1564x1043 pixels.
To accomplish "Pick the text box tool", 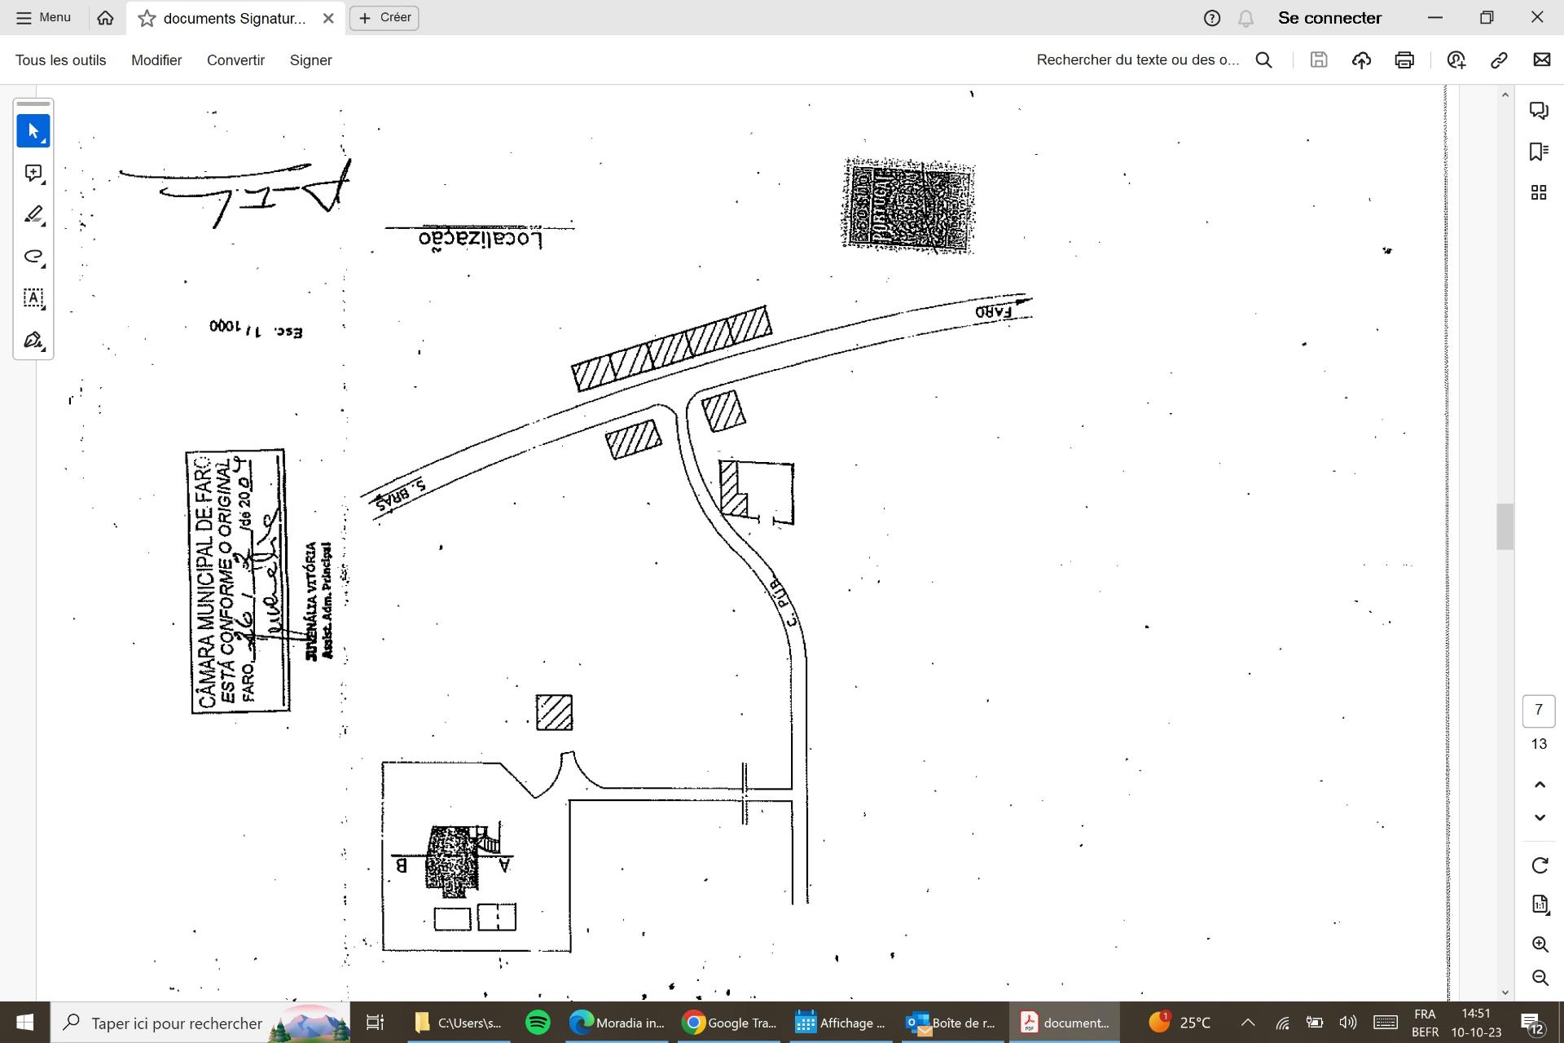I will click(x=33, y=298).
